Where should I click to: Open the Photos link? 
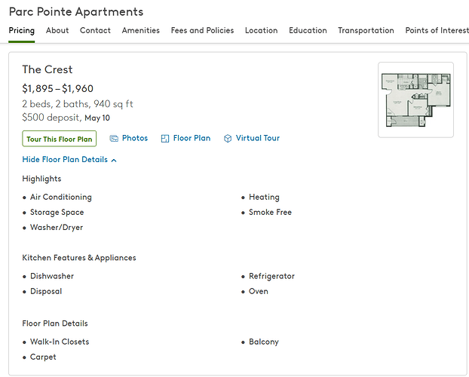pyautogui.click(x=135, y=139)
